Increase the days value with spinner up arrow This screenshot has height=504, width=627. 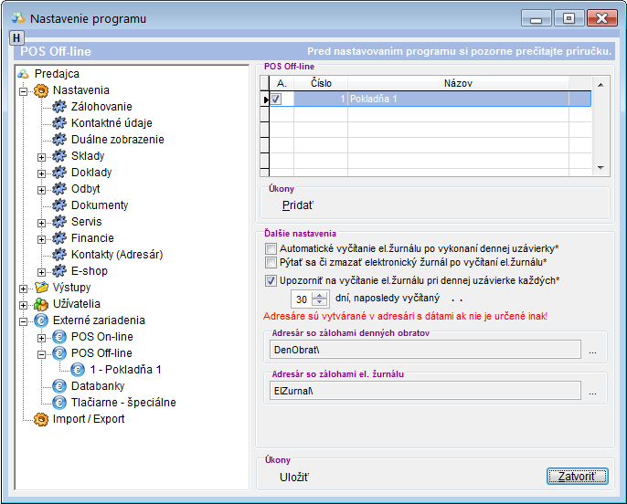point(319,294)
